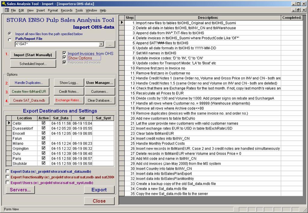Click Celbi Sat value '06-19 15:04'
This screenshot has height=213, width=308.
point(82,123)
